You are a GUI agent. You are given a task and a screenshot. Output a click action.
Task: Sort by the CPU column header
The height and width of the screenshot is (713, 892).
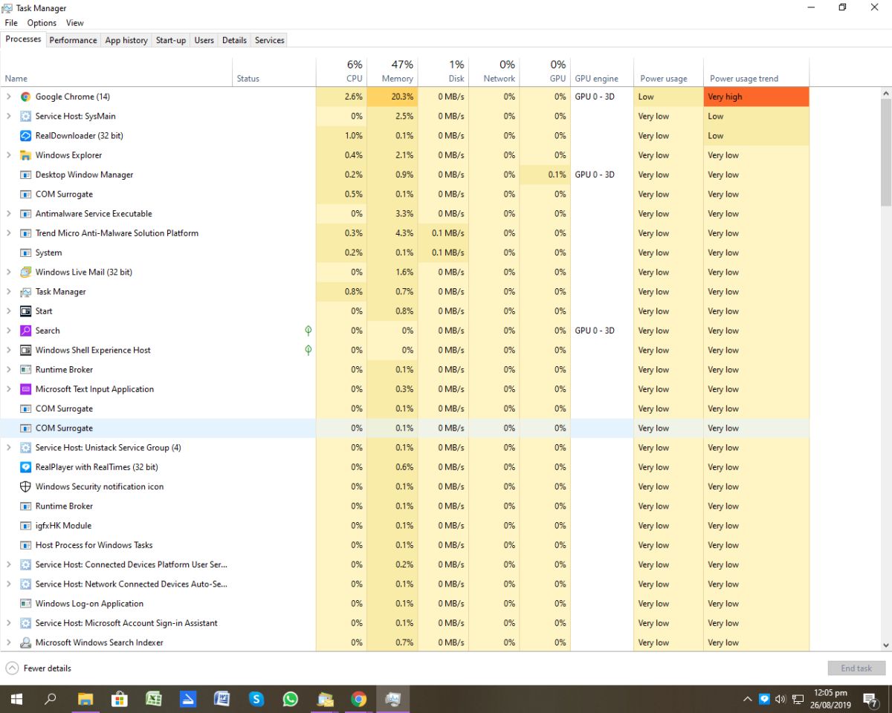(341, 72)
